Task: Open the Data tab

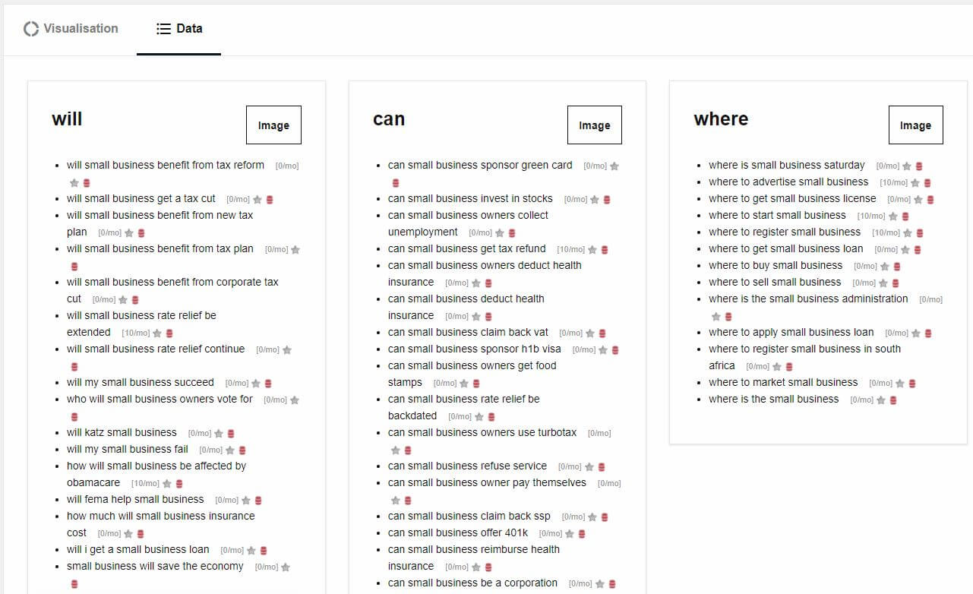Action: (179, 29)
